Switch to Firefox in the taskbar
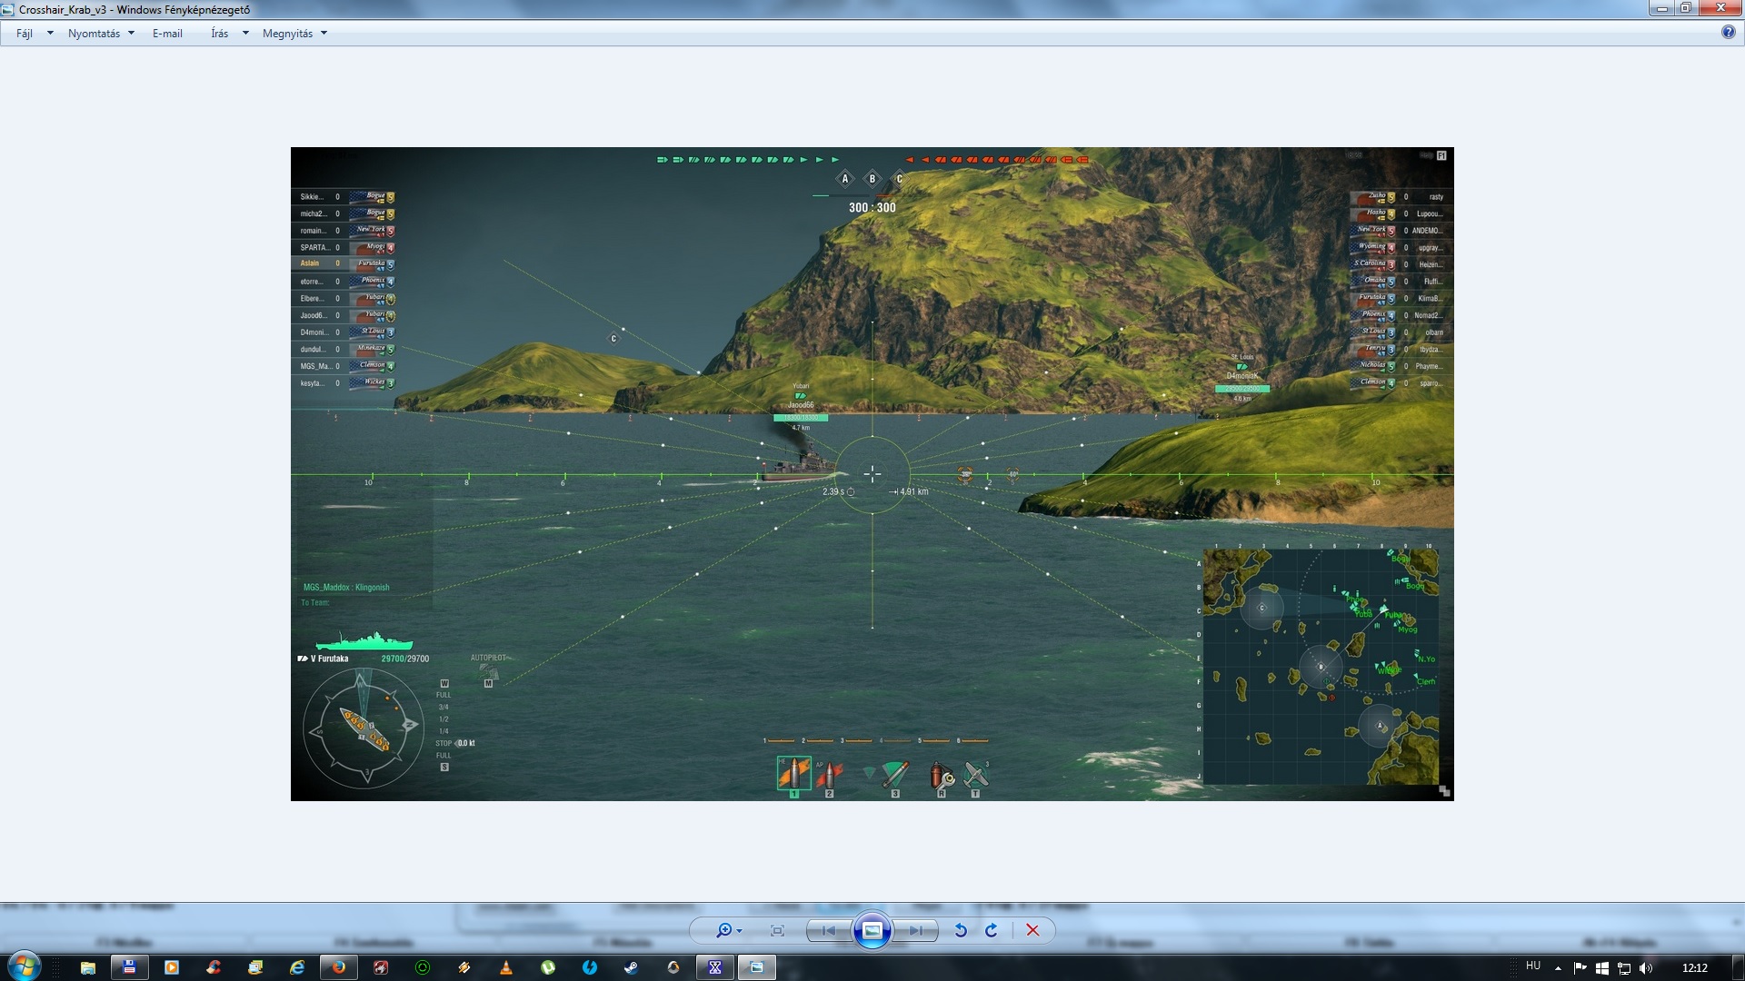The width and height of the screenshot is (1745, 981). pos(338,967)
